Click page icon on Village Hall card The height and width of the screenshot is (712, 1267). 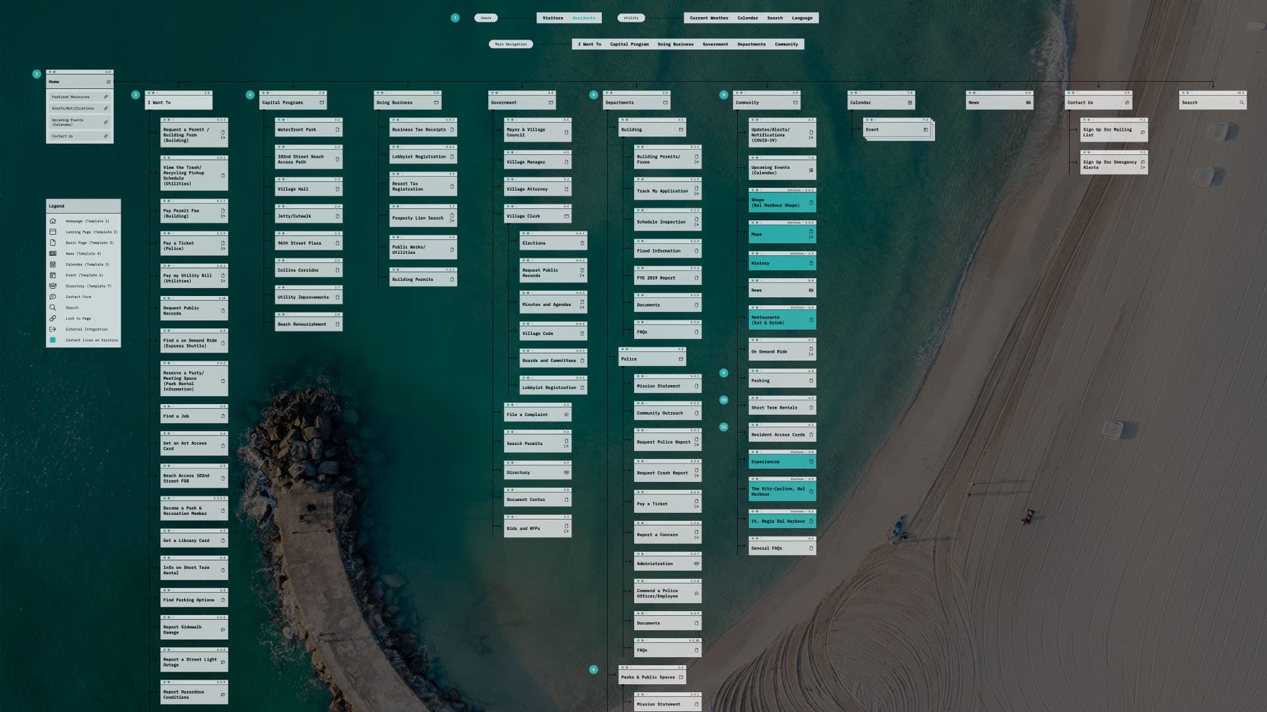pos(337,189)
